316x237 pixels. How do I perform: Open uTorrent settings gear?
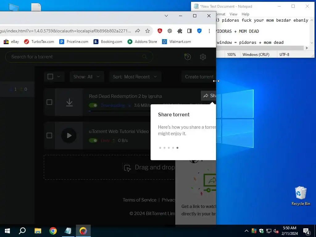click(203, 57)
